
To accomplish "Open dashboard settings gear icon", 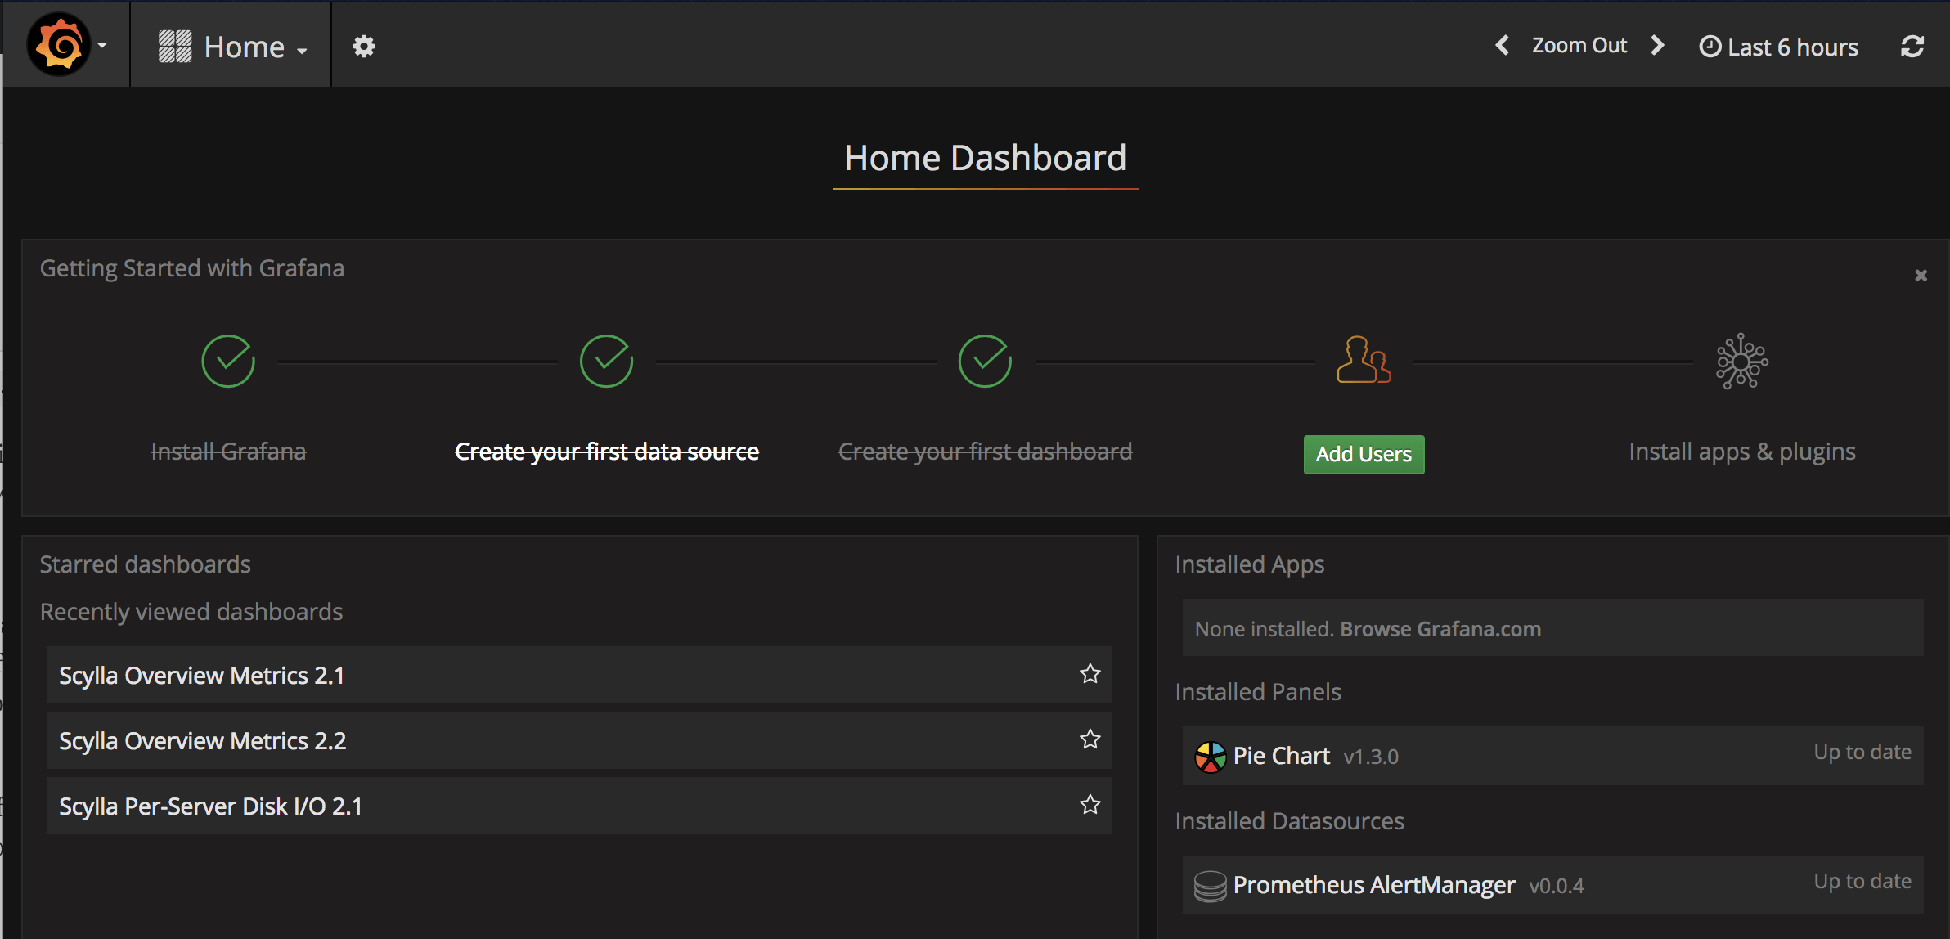I will click(363, 47).
